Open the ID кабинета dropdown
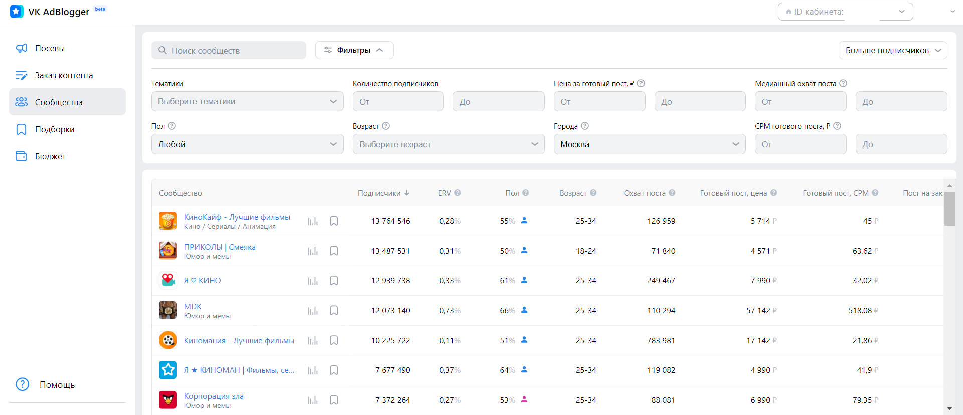 tap(845, 12)
